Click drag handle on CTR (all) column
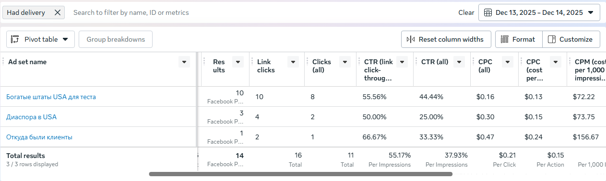 pos(416,62)
